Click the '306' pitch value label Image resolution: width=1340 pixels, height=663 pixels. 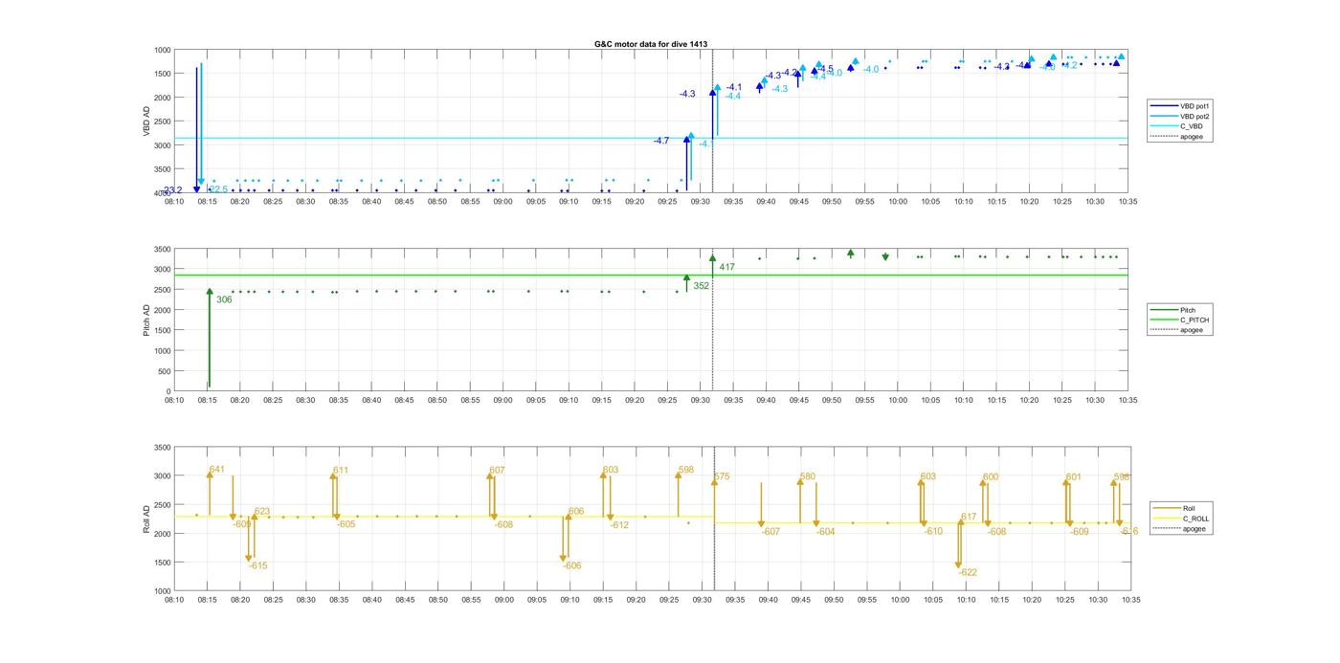224,299
